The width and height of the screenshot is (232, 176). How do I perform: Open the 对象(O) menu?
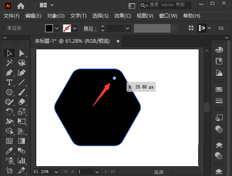(x=56, y=16)
